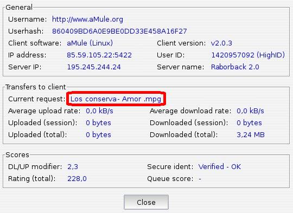Click the User ID: label

(170, 55)
